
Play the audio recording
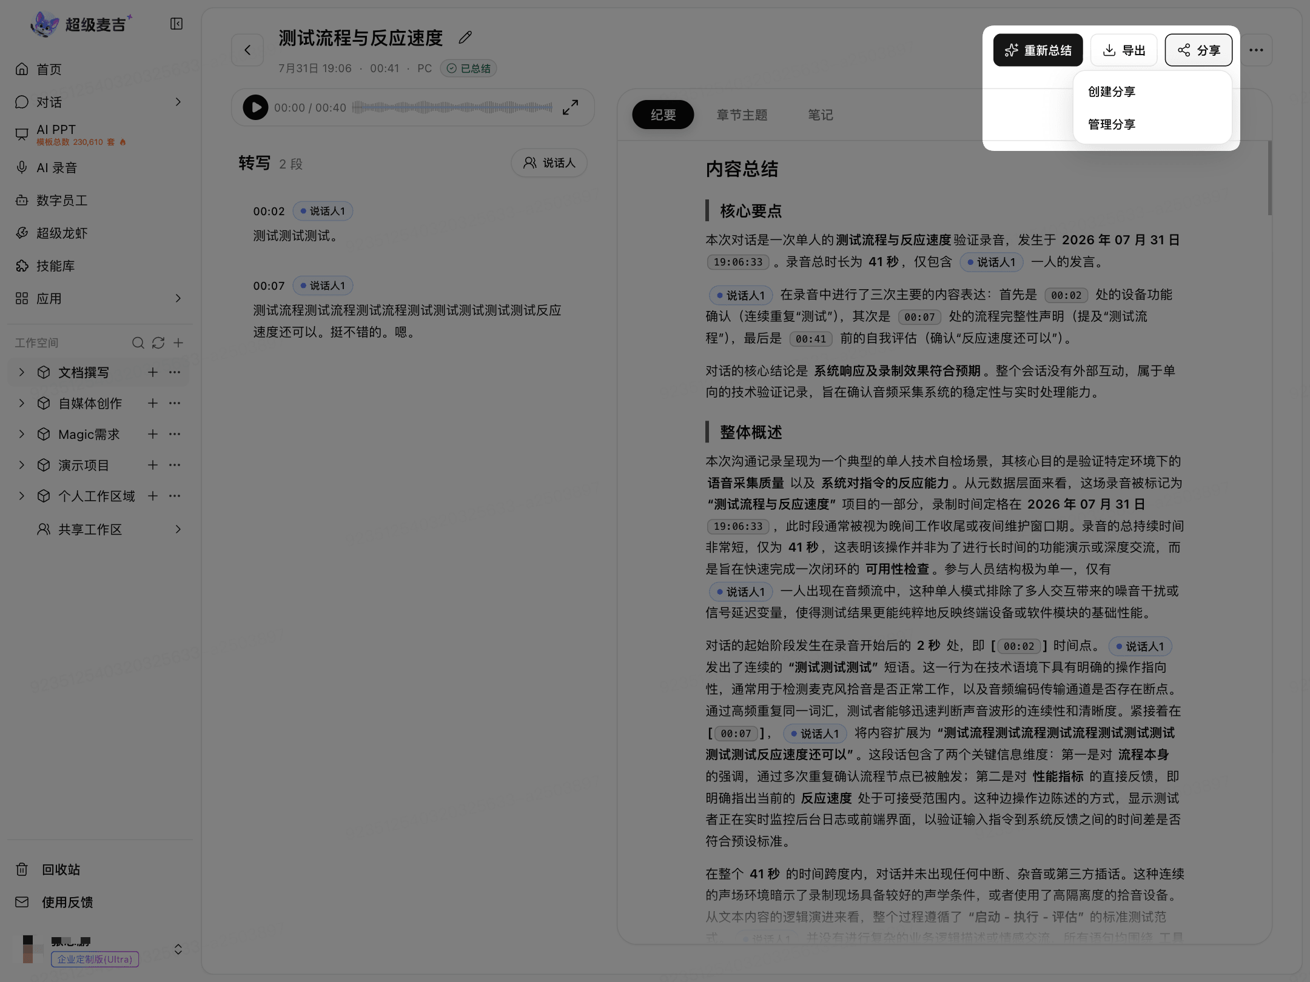(255, 107)
